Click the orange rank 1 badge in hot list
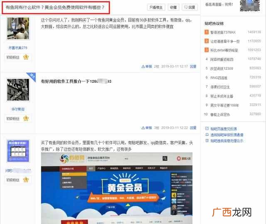The width and height of the screenshot is (266, 224). pos(207,32)
